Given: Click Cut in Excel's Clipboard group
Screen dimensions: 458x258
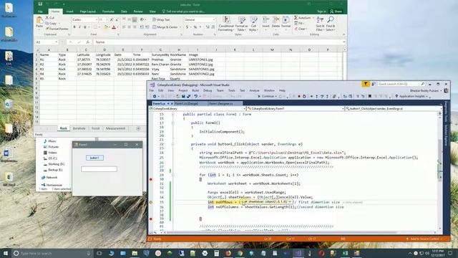Looking at the screenshot, I should pos(50,18).
